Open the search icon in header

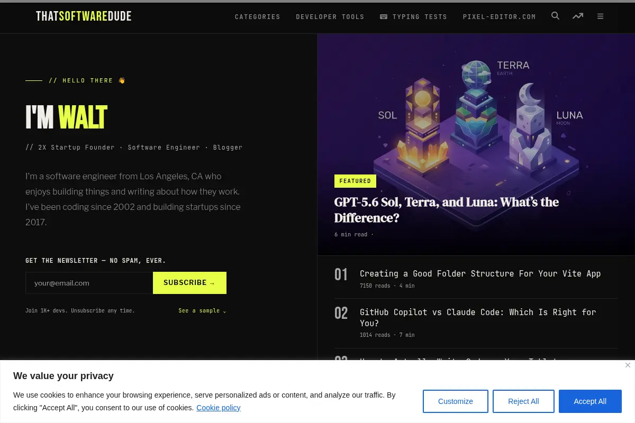[555, 16]
